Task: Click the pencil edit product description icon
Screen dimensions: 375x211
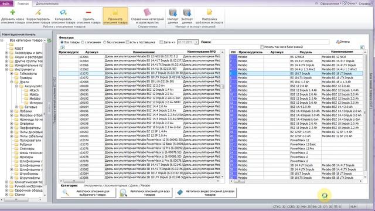Action: point(38,12)
